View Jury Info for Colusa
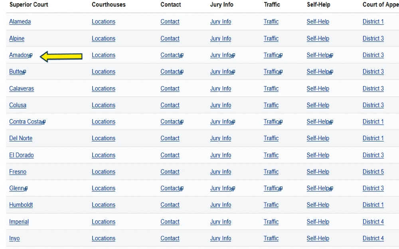The height and width of the screenshot is (249, 399). tap(221, 105)
